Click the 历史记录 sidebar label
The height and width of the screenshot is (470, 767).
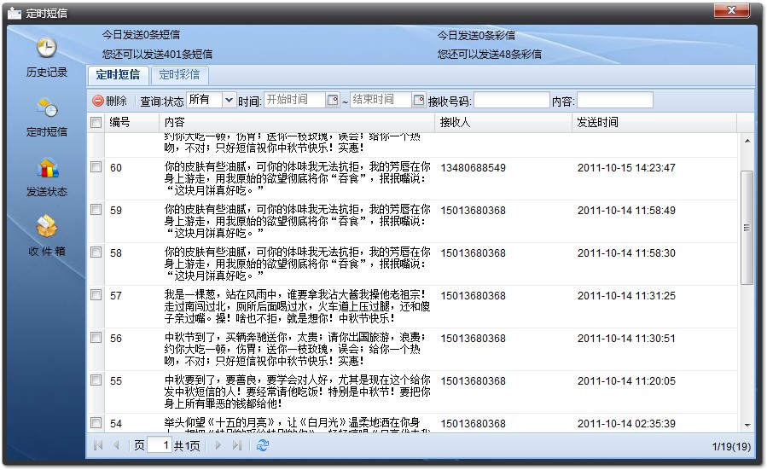[47, 73]
